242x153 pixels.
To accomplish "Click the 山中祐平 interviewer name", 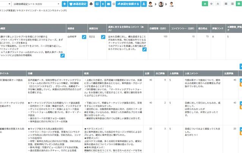I will pyautogui.click(x=72, y=37).
